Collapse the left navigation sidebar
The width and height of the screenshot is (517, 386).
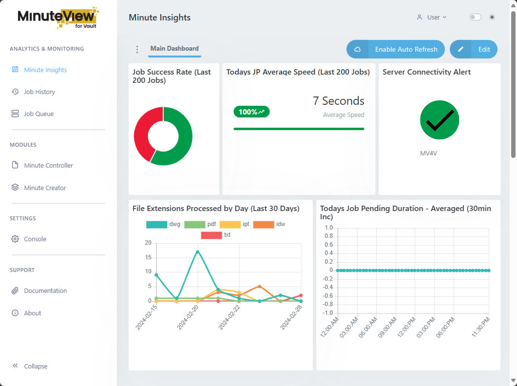[x=30, y=366]
